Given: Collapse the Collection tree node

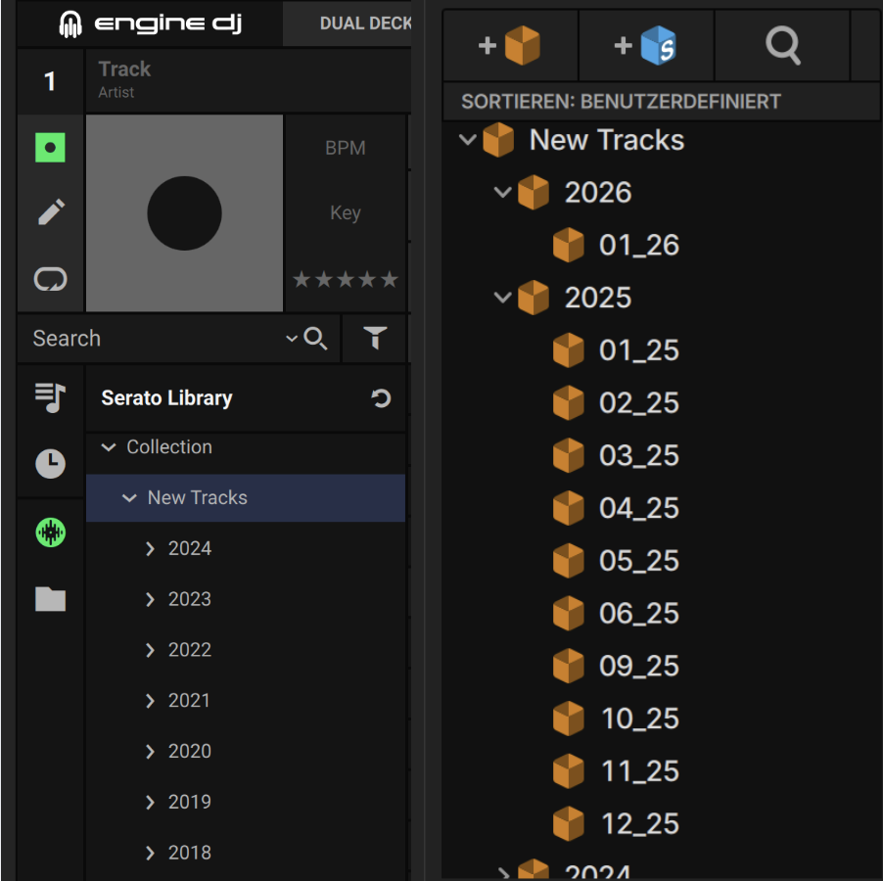Looking at the screenshot, I should click(x=109, y=447).
